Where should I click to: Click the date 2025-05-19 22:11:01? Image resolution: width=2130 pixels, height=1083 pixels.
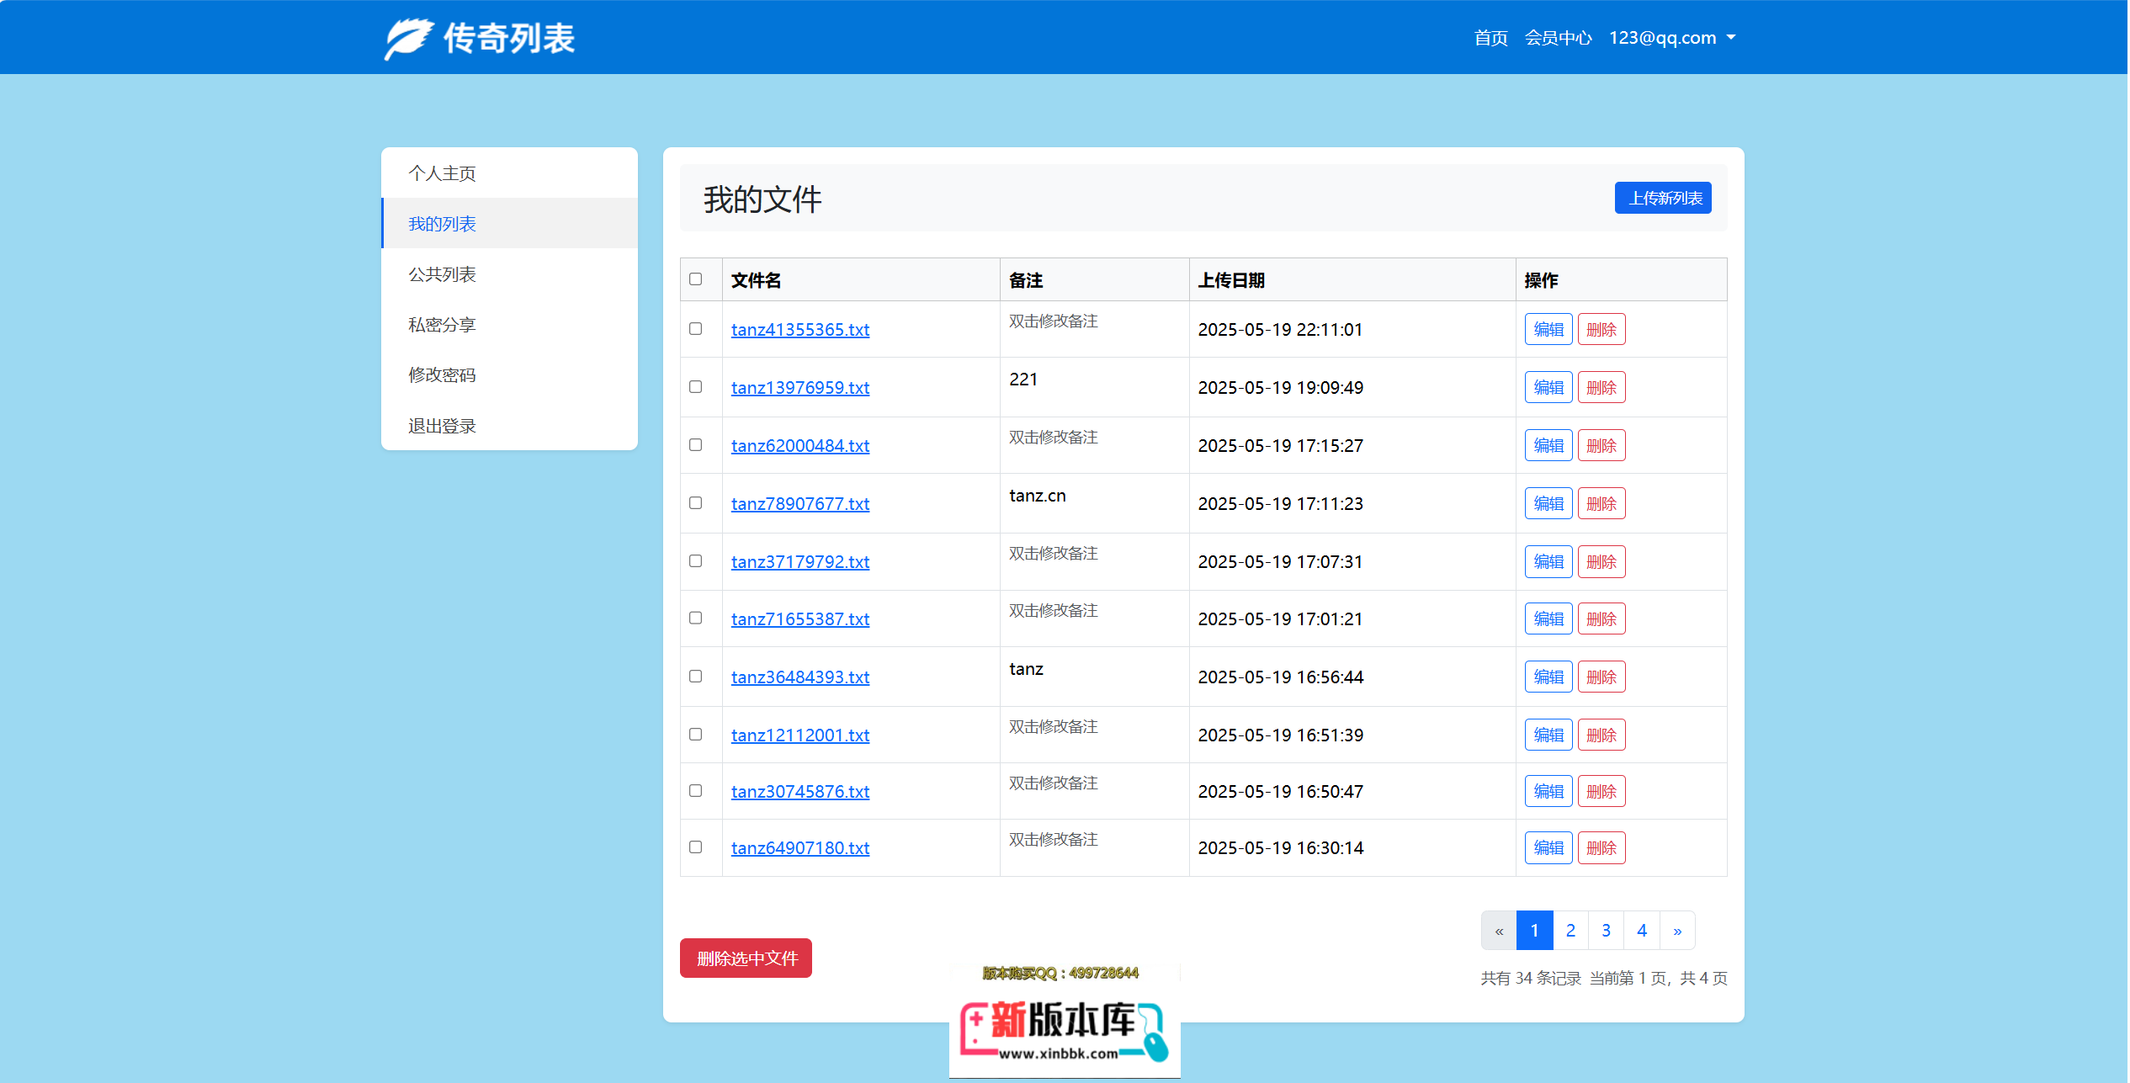[1280, 330]
